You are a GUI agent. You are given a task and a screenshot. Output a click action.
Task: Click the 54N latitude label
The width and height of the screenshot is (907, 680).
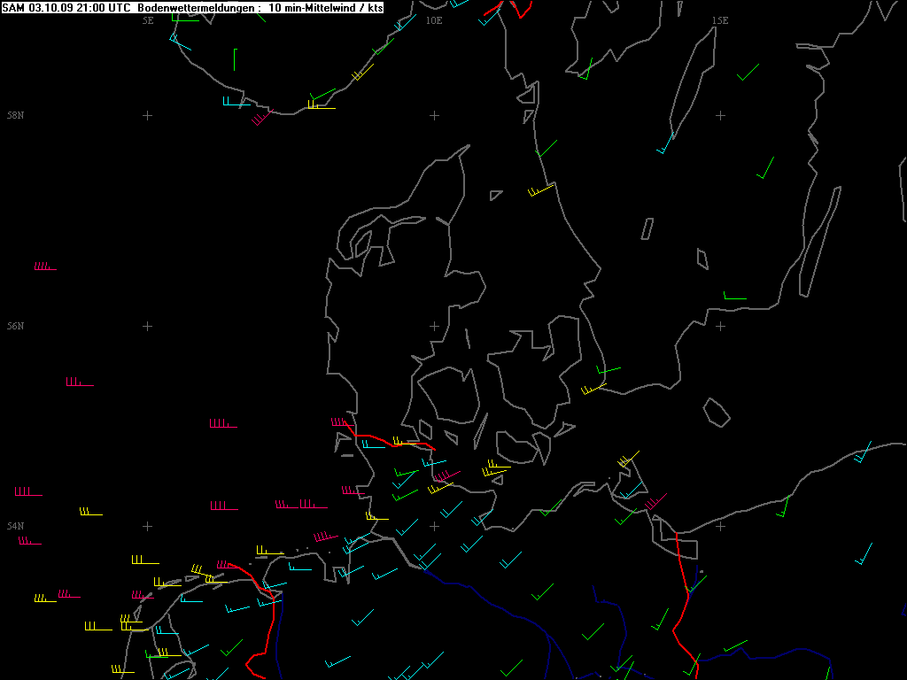pos(15,526)
